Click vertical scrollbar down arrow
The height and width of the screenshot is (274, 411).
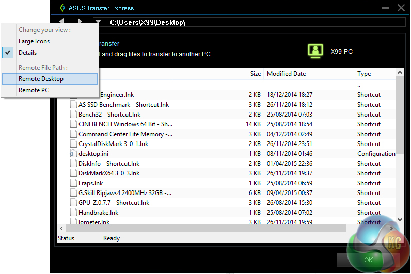tap(400, 220)
